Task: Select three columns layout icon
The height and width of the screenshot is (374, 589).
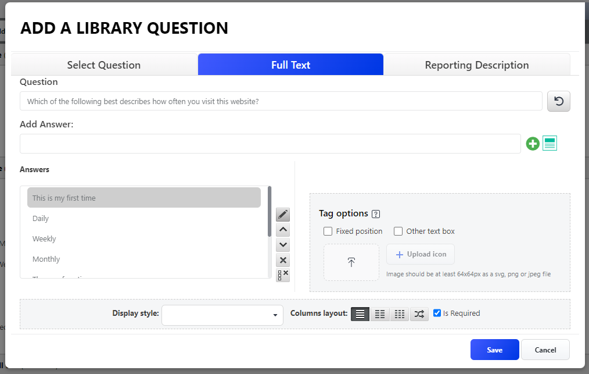Action: coord(400,314)
